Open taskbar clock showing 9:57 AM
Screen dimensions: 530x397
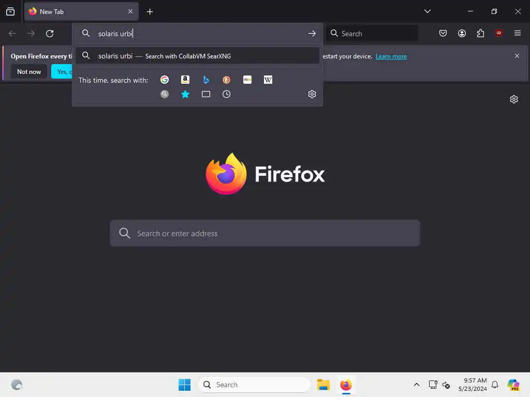click(473, 385)
